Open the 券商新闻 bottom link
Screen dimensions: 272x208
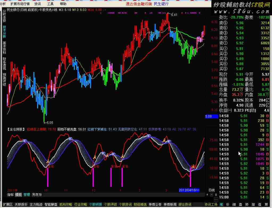coord(170,205)
